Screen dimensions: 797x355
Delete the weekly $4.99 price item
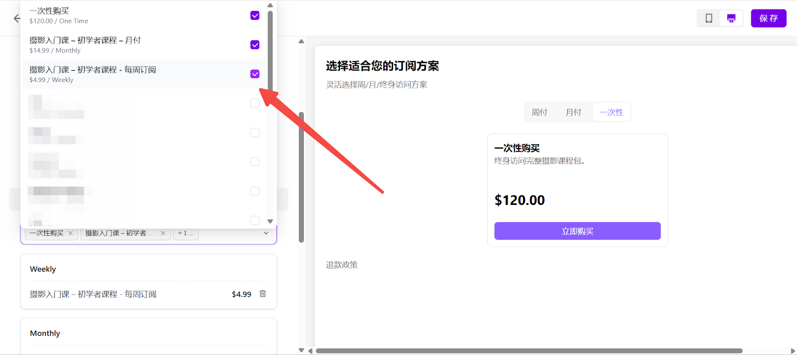[x=263, y=294]
